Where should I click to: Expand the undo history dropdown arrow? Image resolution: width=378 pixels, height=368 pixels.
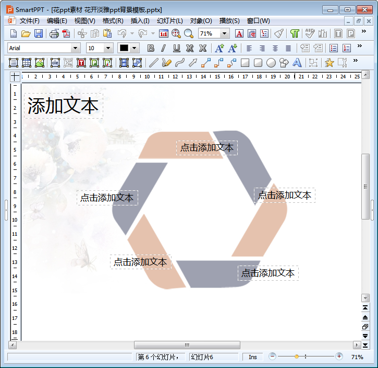point(132,33)
